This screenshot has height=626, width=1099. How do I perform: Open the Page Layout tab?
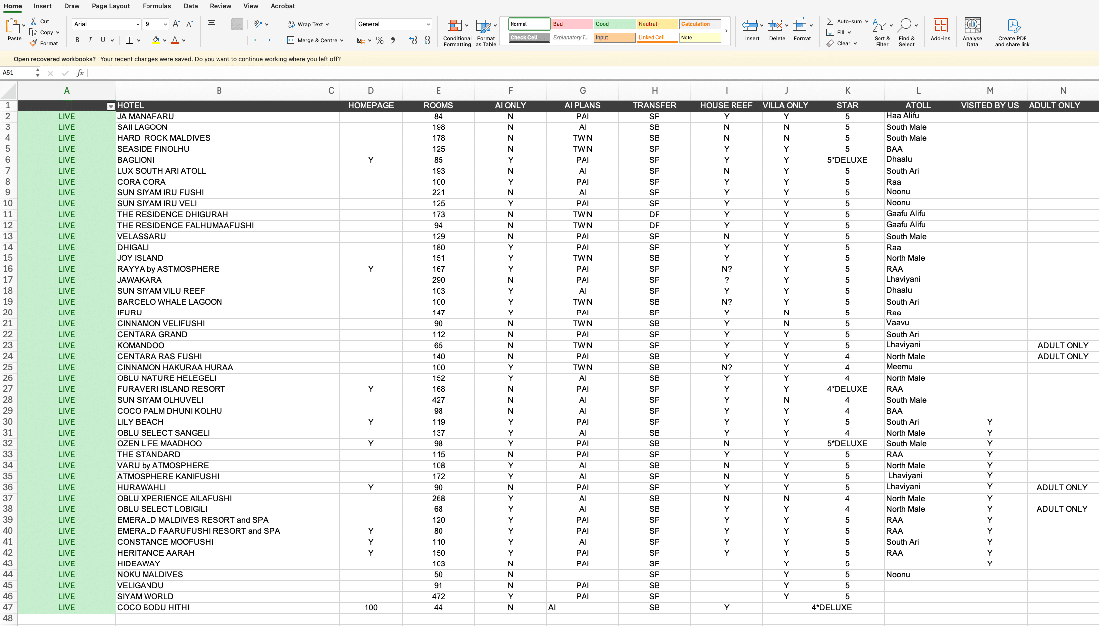click(111, 6)
